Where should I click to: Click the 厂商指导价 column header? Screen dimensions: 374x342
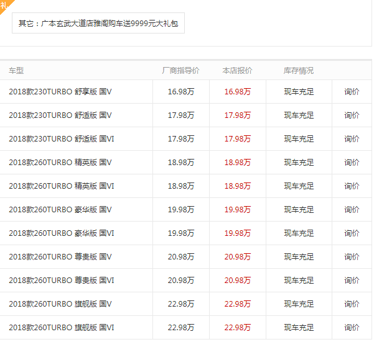coord(181,71)
